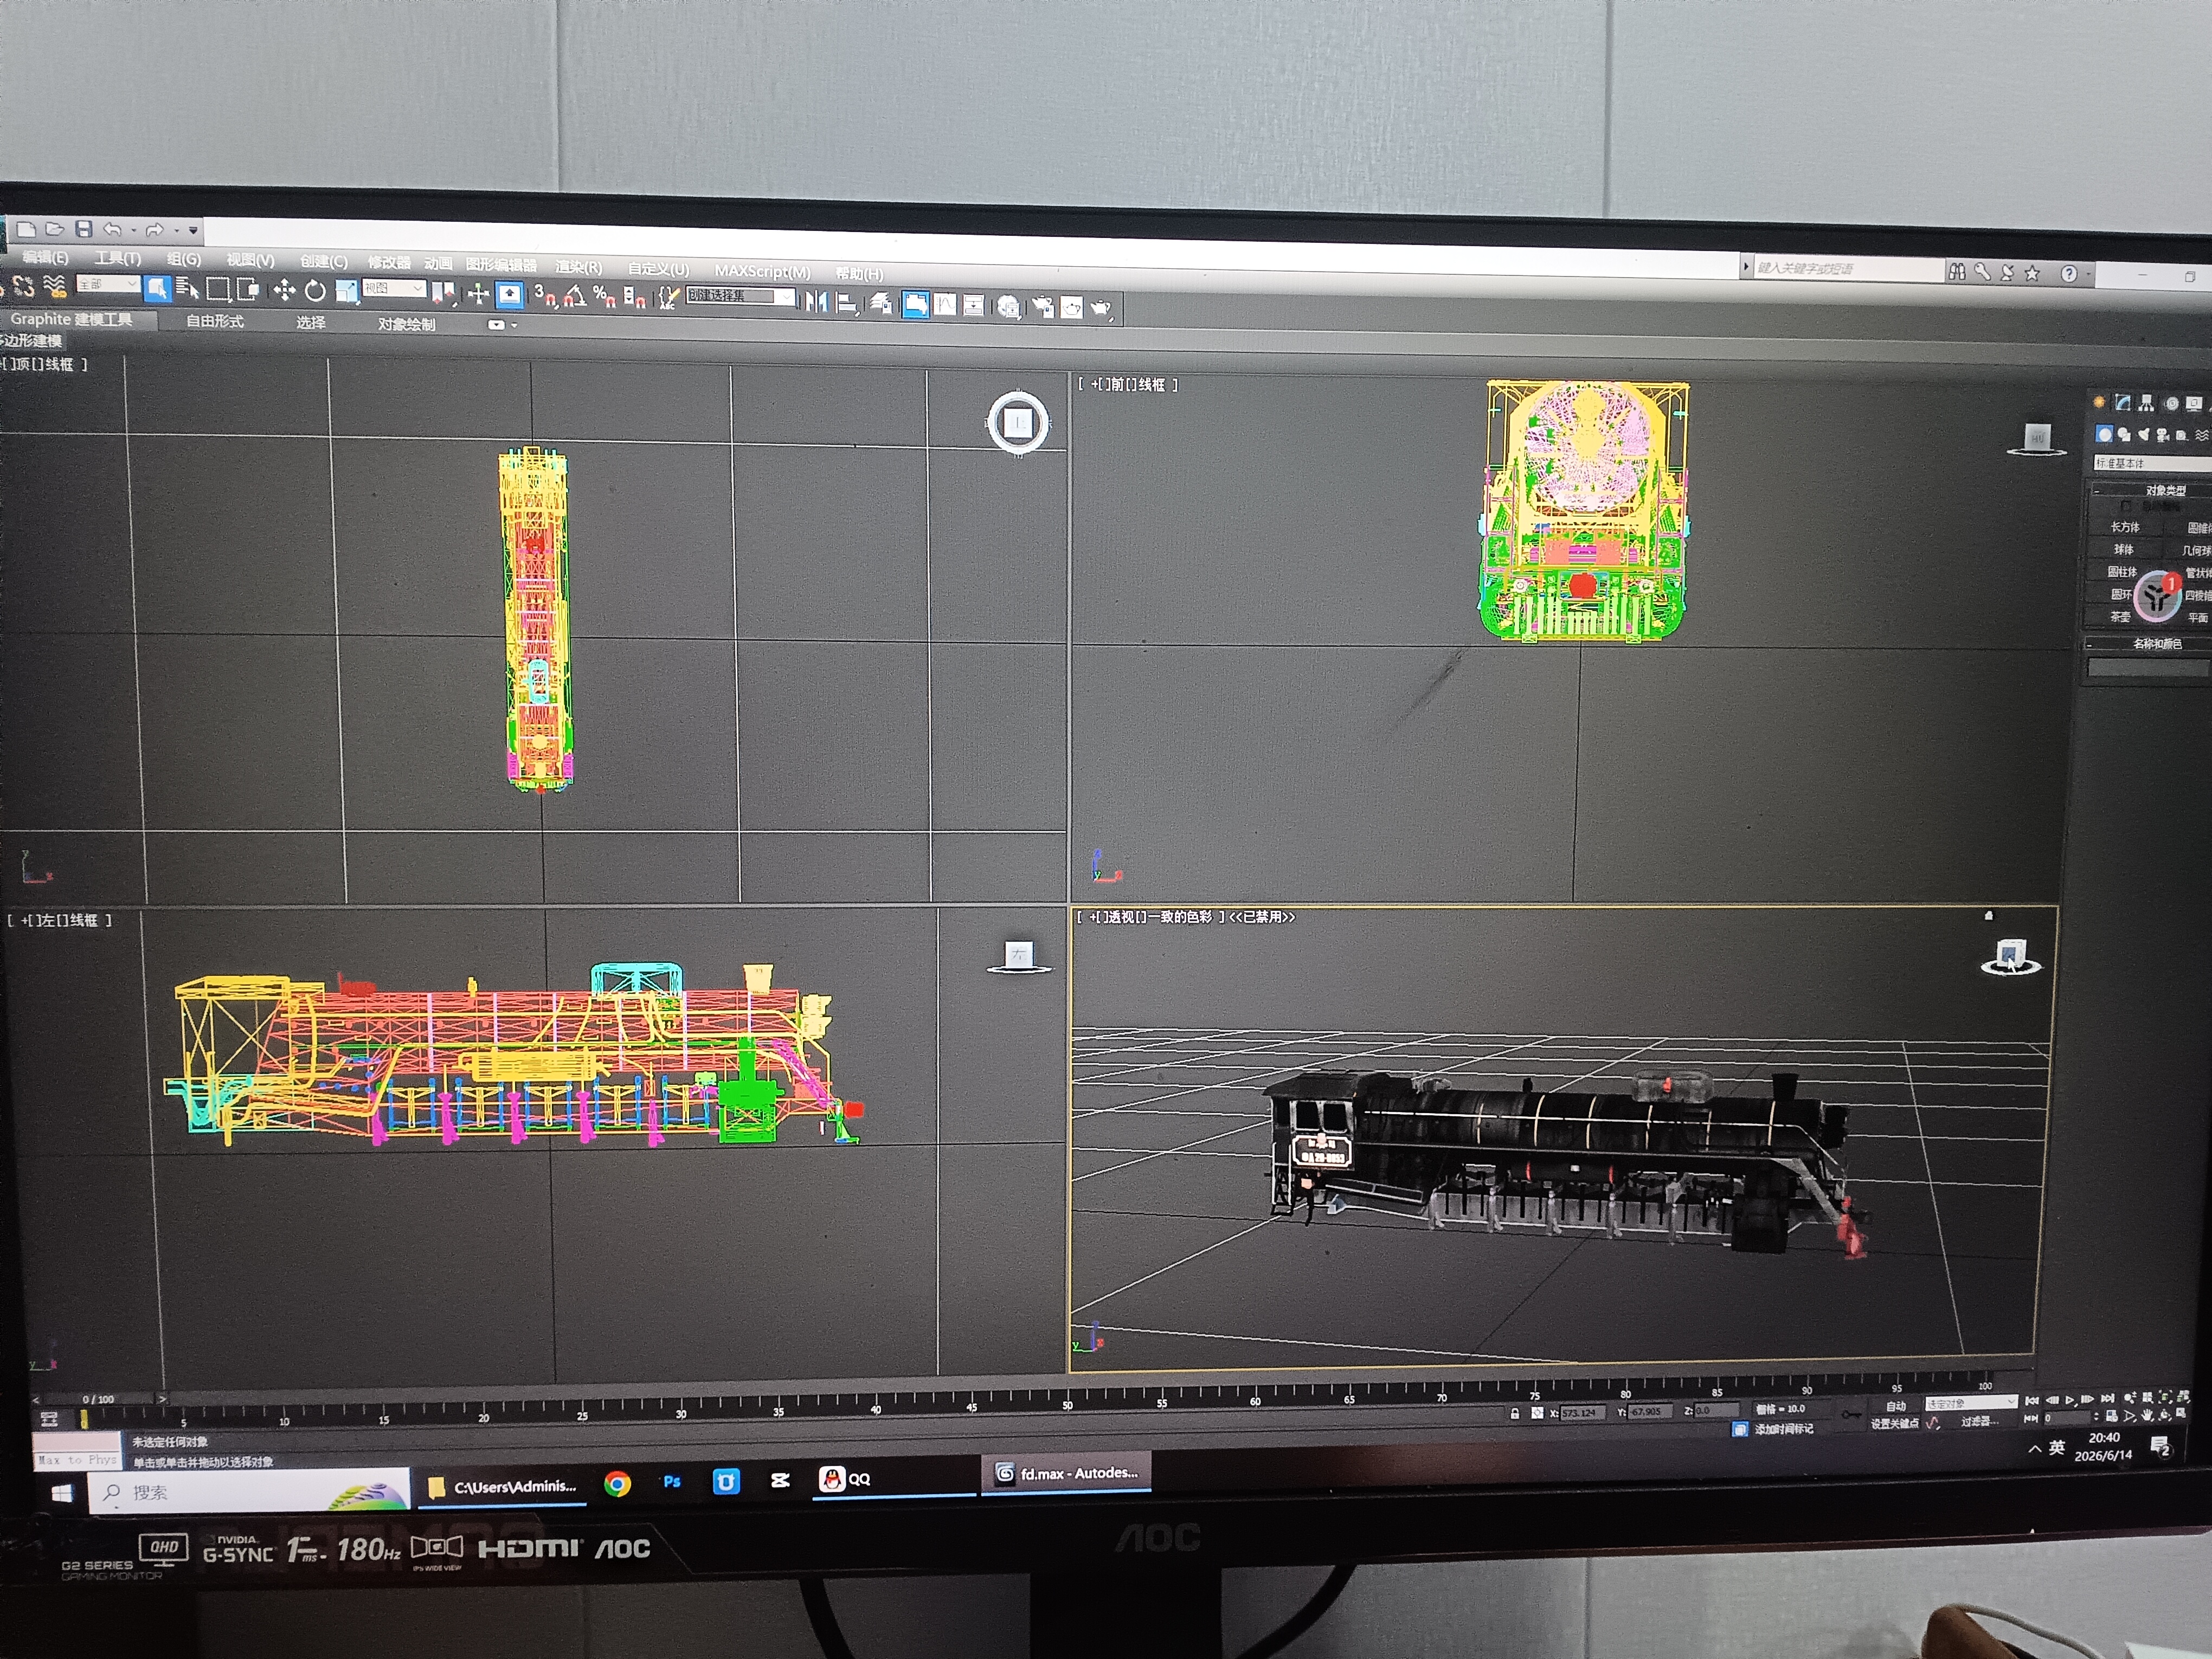Image resolution: width=2212 pixels, height=1659 pixels.
Task: Toggle the Window/Crossing selection mode
Action: coord(249,290)
